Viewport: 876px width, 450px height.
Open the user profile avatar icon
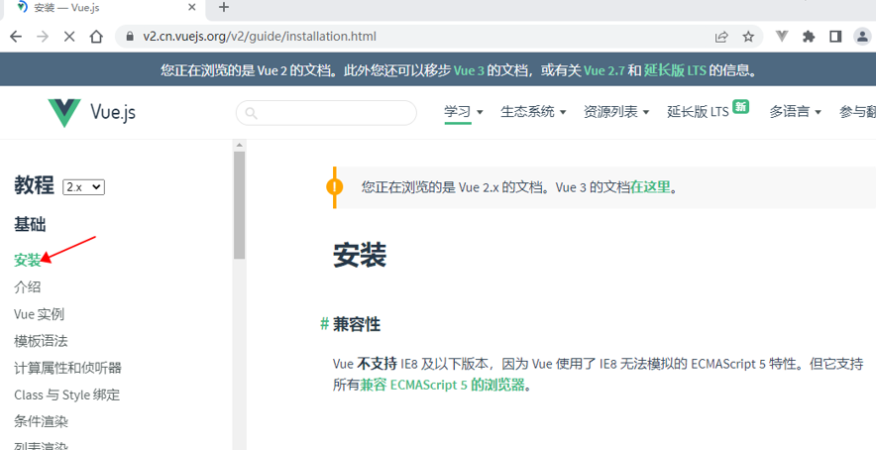862,37
